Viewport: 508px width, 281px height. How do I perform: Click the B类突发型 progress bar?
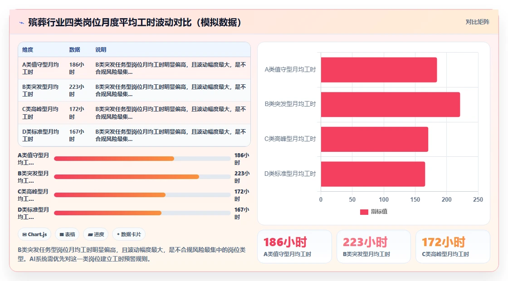click(x=142, y=177)
